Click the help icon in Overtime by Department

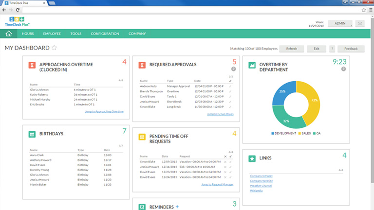(x=344, y=69)
